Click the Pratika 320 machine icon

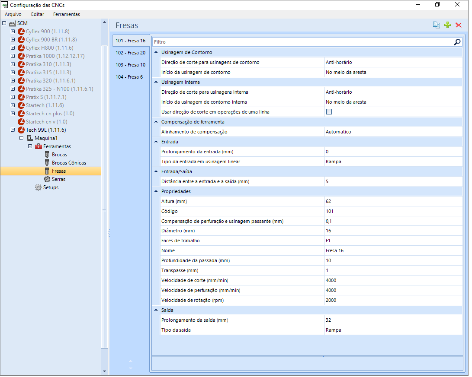coord(21,81)
